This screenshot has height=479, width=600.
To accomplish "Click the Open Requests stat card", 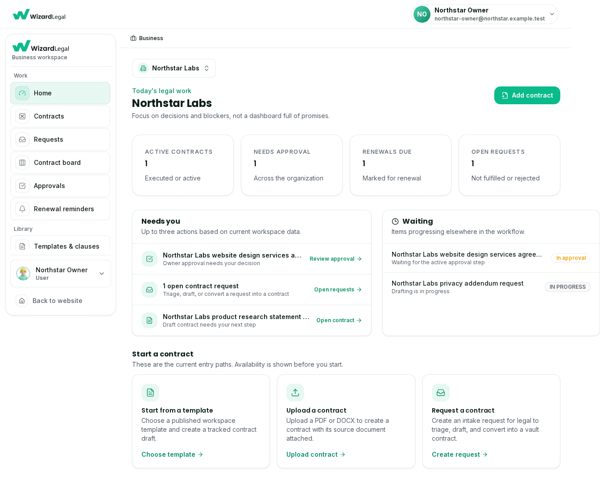I will [x=509, y=165].
